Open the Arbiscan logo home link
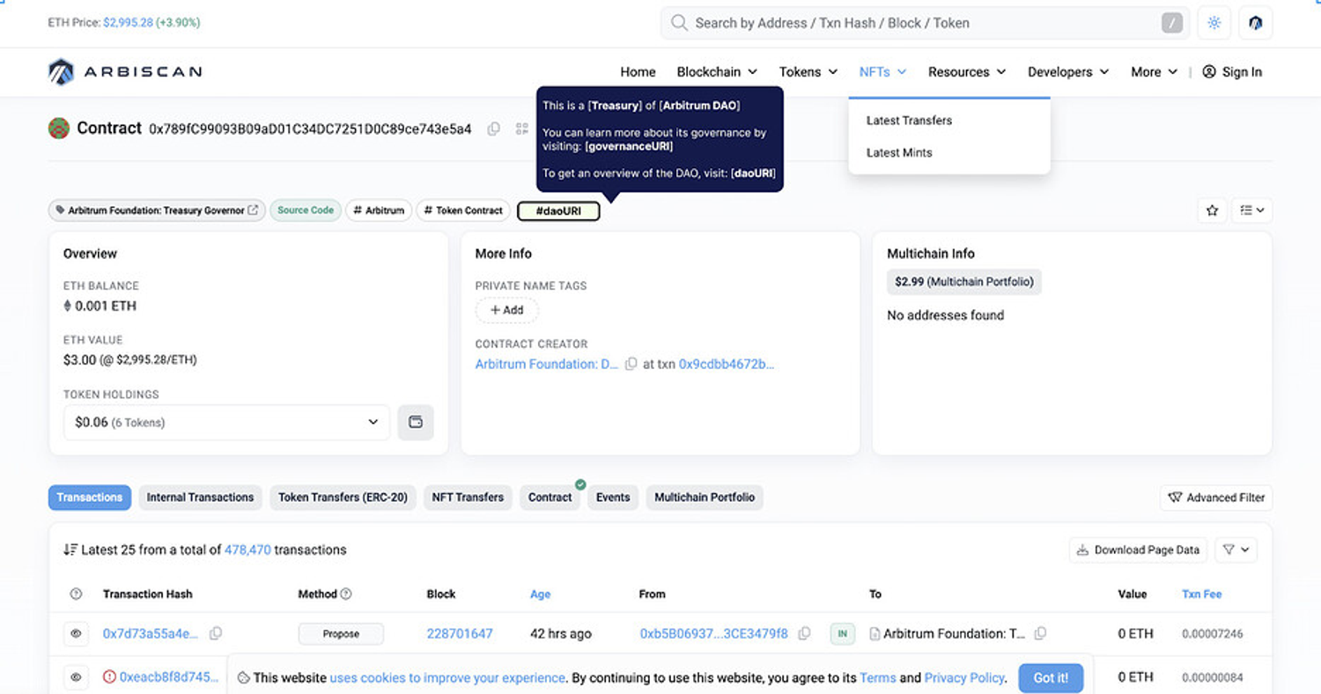The height and width of the screenshot is (694, 1321). coord(125,71)
